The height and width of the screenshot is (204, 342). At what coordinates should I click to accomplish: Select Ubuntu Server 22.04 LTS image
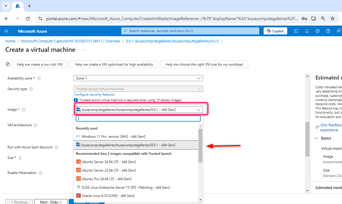click(x=136, y=170)
